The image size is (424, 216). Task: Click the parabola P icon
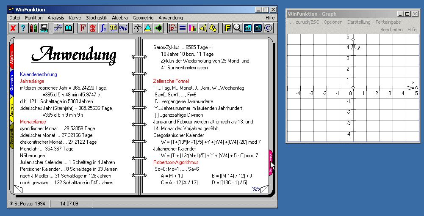click(172, 28)
